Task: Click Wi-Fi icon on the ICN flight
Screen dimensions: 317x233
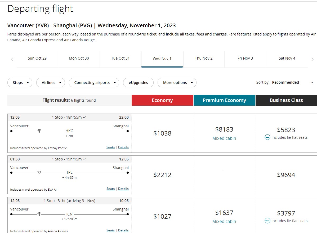Action: 39,214
